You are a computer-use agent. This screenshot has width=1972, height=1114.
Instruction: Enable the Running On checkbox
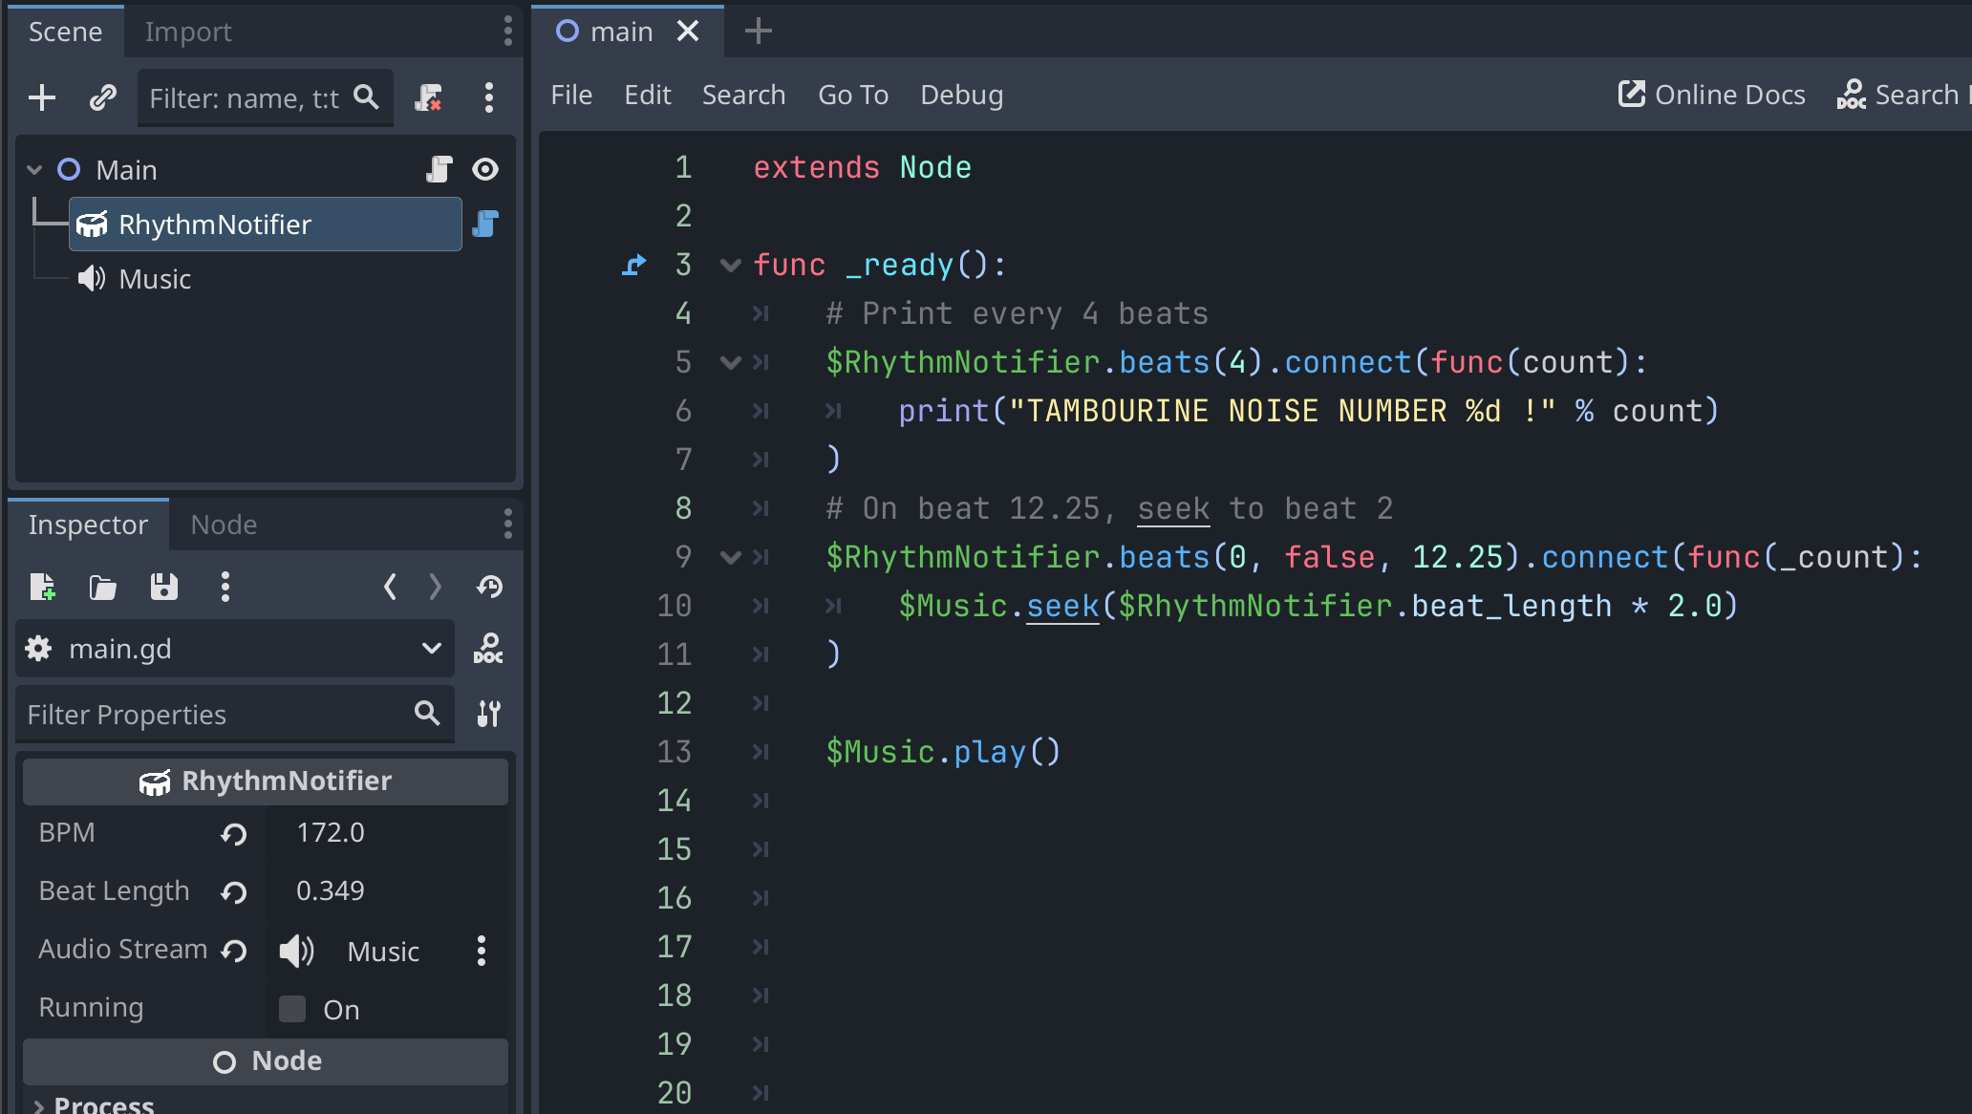click(x=292, y=1009)
